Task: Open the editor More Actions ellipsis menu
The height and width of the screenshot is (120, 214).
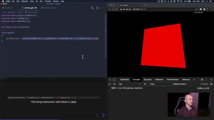Action: (x=103, y=8)
